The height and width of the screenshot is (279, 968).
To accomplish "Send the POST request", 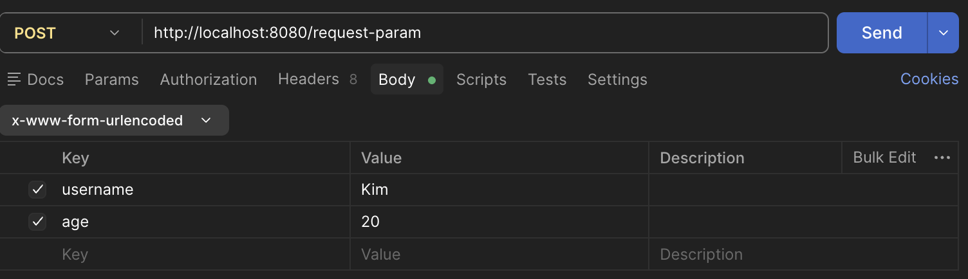I will (882, 33).
